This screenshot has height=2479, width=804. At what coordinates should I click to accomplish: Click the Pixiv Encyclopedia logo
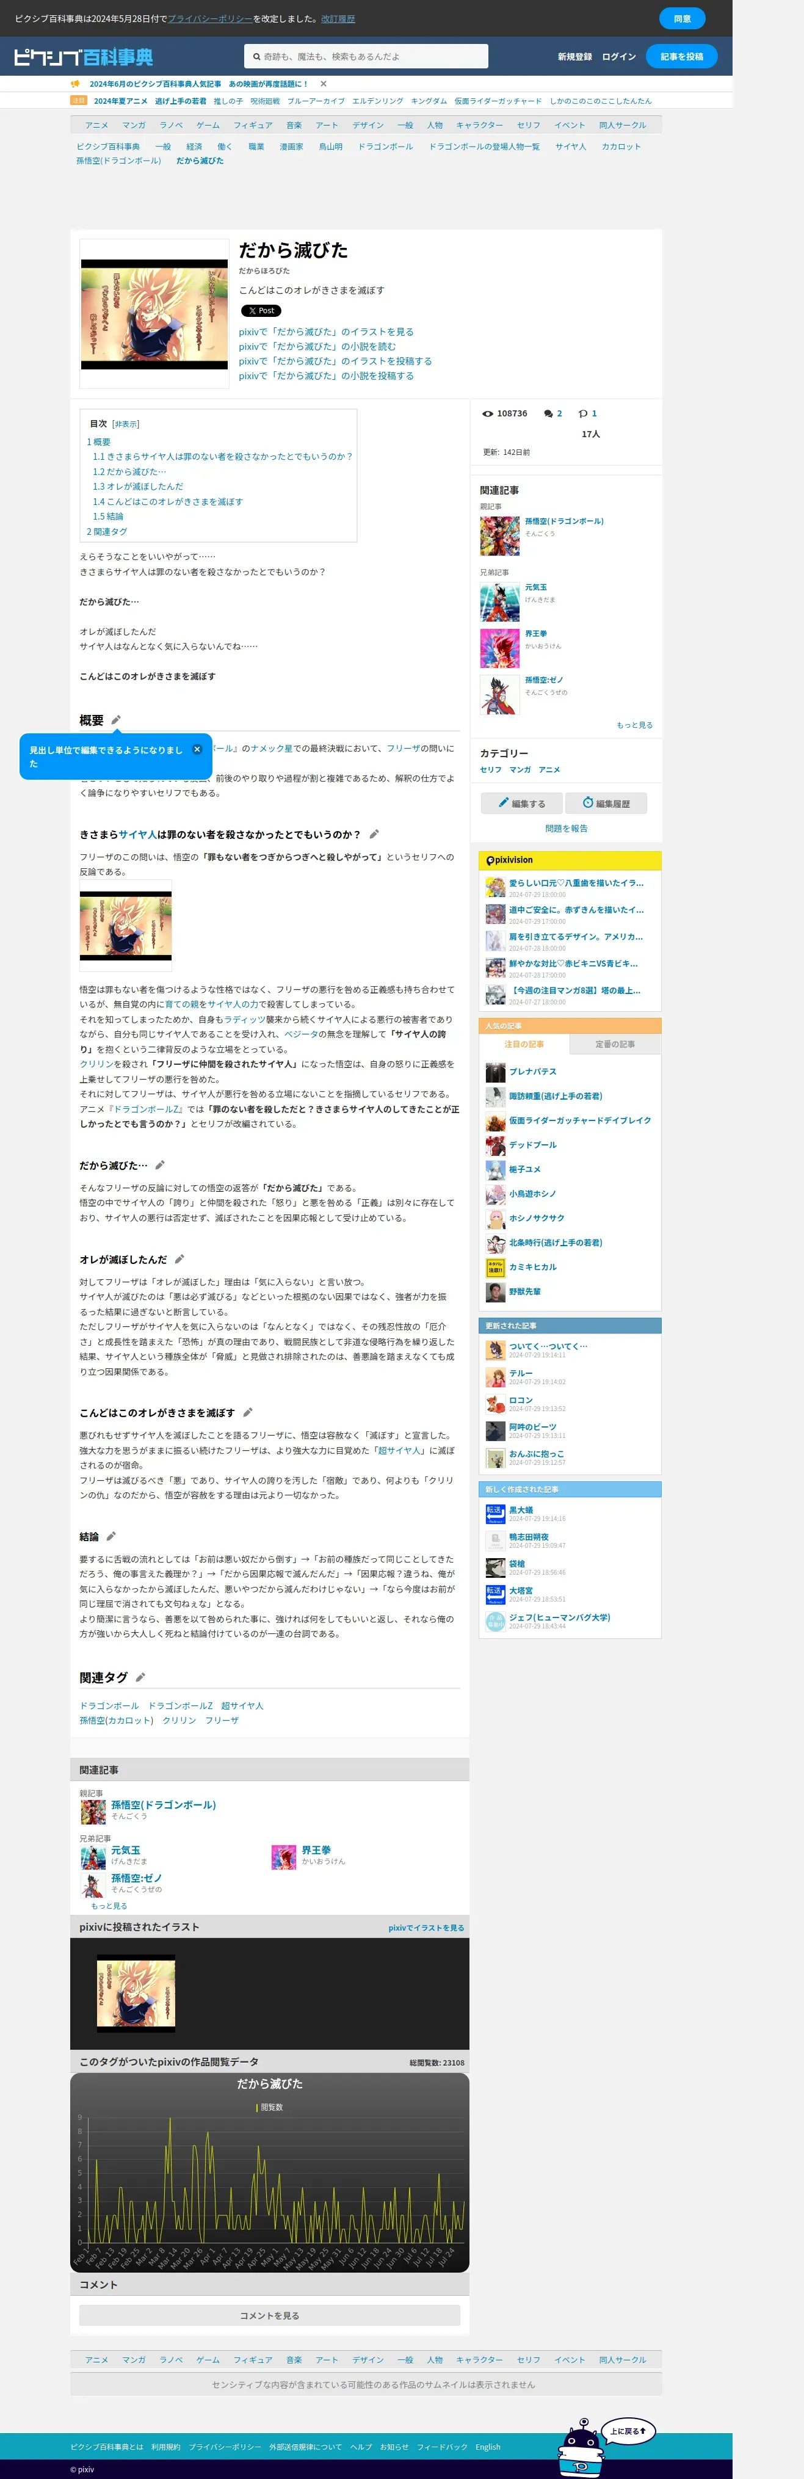point(84,57)
